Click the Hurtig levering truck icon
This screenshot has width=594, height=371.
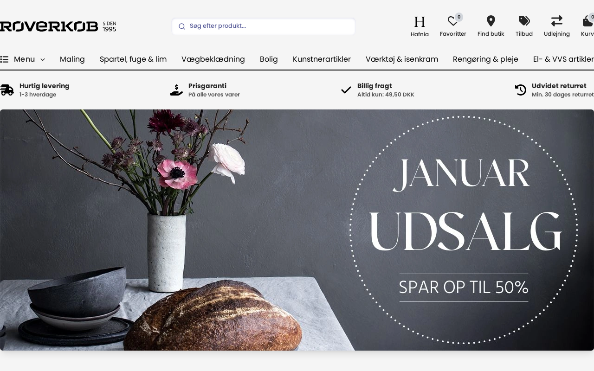7,90
